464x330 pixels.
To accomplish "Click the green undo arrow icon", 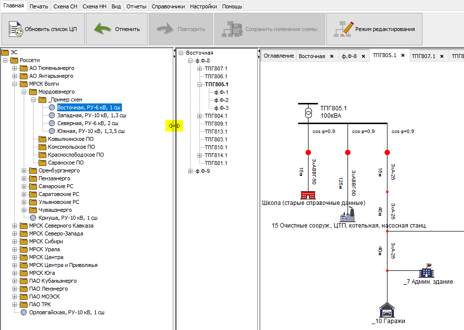I will pos(103,29).
